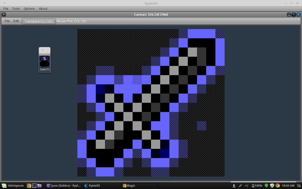Launch the terminal from the taskbar
Viewport: 302px width, 189px height.
point(34,185)
